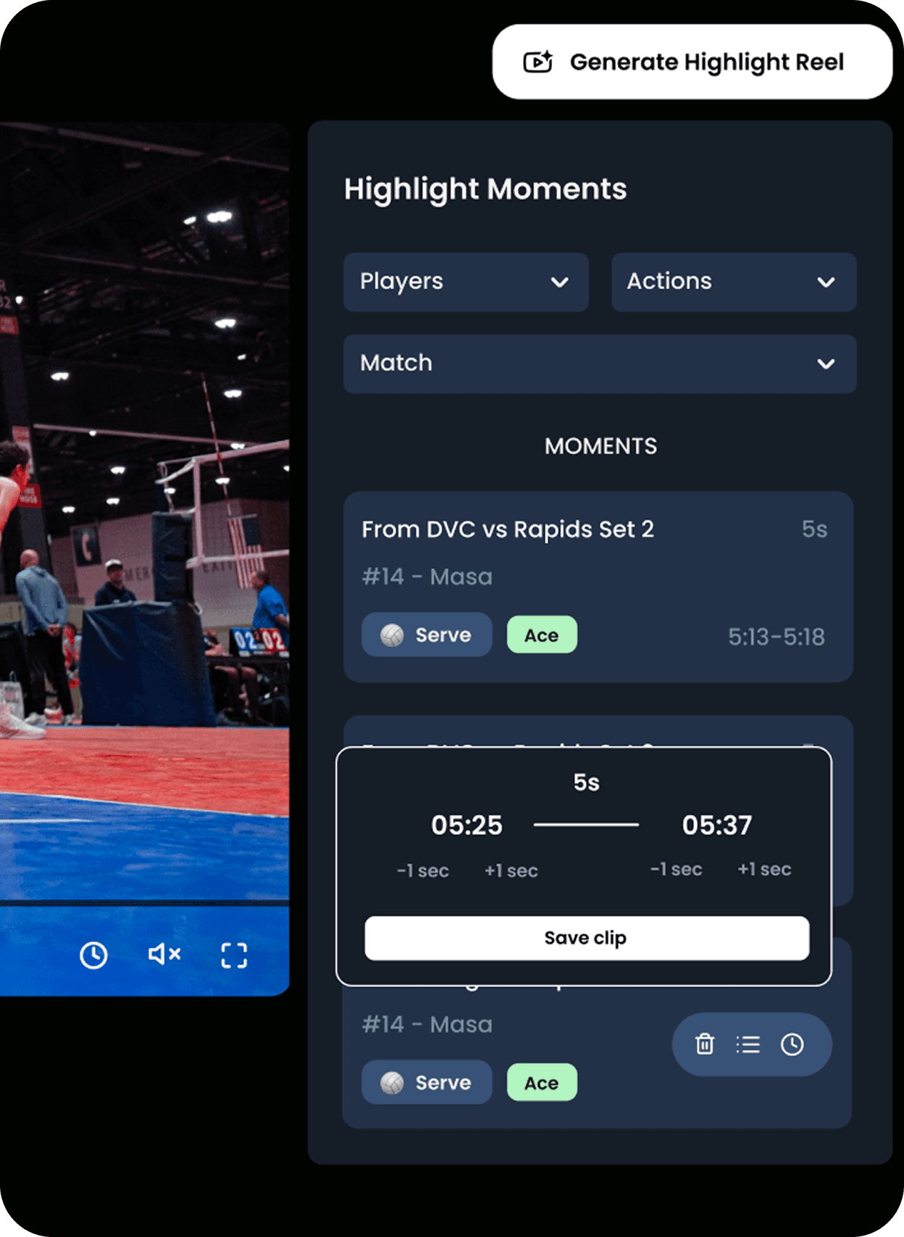
Task: Click the 05:25 start time value
Action: tap(466, 825)
